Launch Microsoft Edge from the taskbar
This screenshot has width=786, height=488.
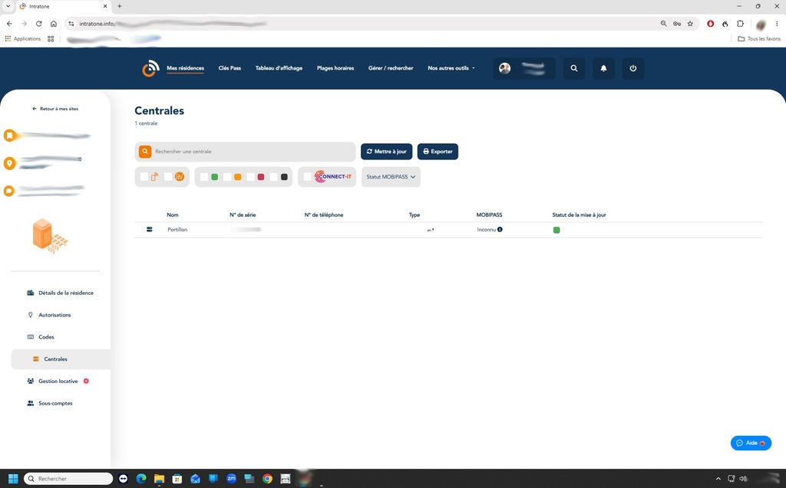[141, 479]
